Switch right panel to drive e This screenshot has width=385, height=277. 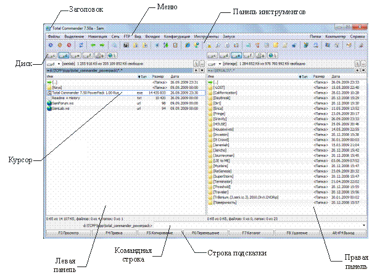pos(236,56)
